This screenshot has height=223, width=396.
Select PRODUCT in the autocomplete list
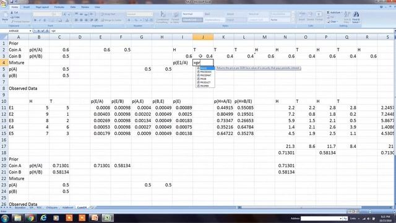point(205,82)
